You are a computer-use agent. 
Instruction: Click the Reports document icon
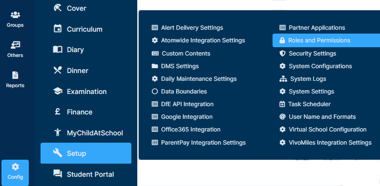point(15,75)
